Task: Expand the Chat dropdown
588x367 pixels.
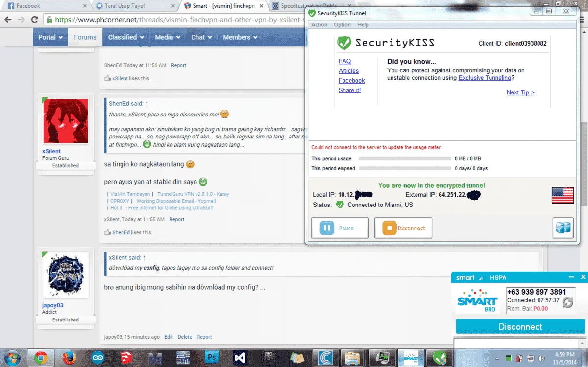Action: click(x=201, y=37)
